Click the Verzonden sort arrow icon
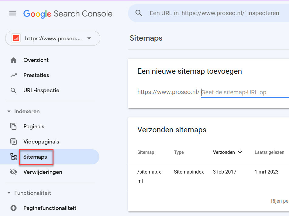 pos(240,152)
